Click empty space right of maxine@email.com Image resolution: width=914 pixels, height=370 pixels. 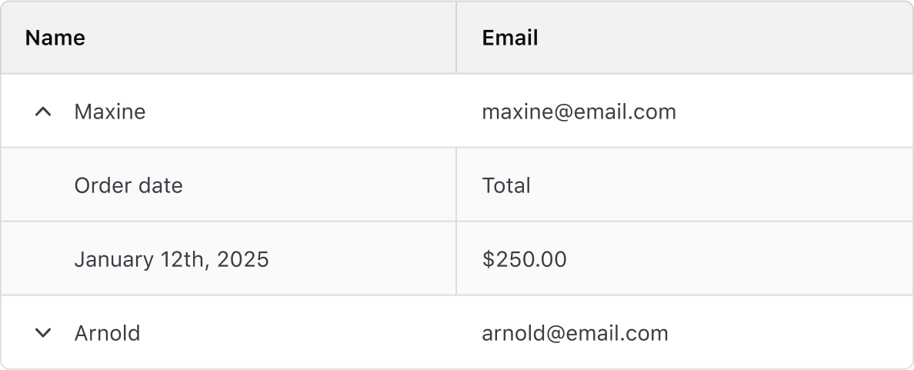(x=792, y=112)
